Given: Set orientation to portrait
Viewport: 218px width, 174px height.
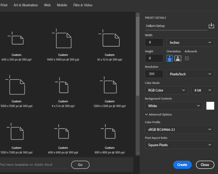Looking at the screenshot, I should click(x=170, y=58).
